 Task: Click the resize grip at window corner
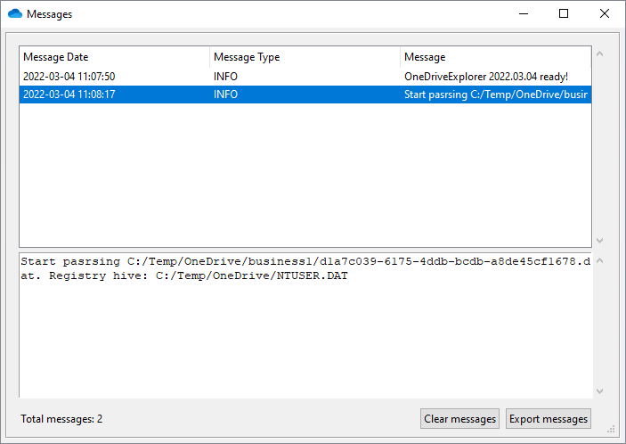(x=611, y=429)
